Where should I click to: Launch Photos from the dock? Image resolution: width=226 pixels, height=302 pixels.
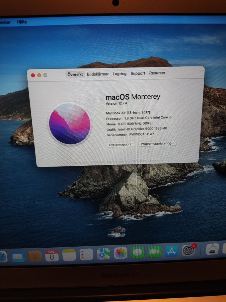click(x=121, y=253)
